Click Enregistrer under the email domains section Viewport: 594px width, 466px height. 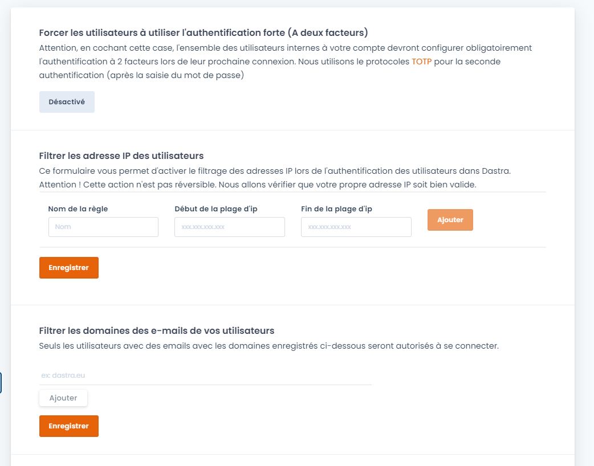[68, 426]
